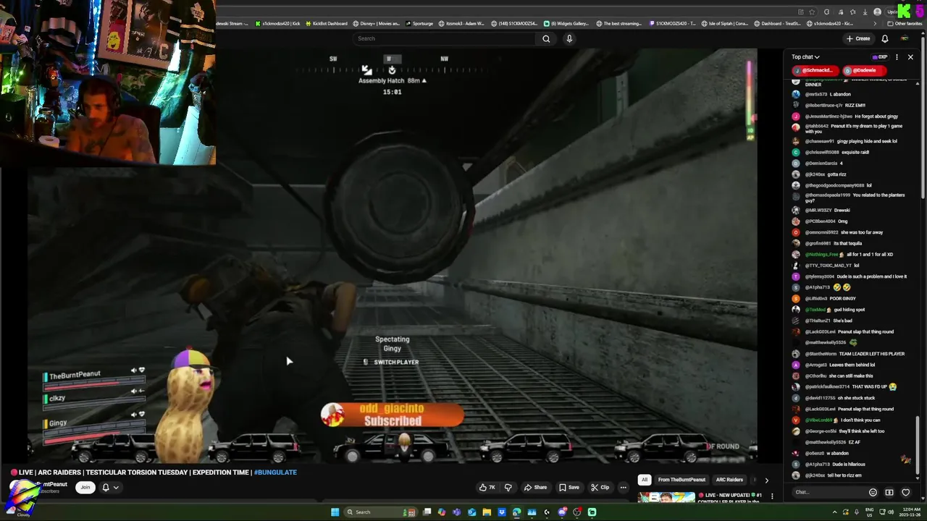Open emoji picker in chat box

point(873,492)
